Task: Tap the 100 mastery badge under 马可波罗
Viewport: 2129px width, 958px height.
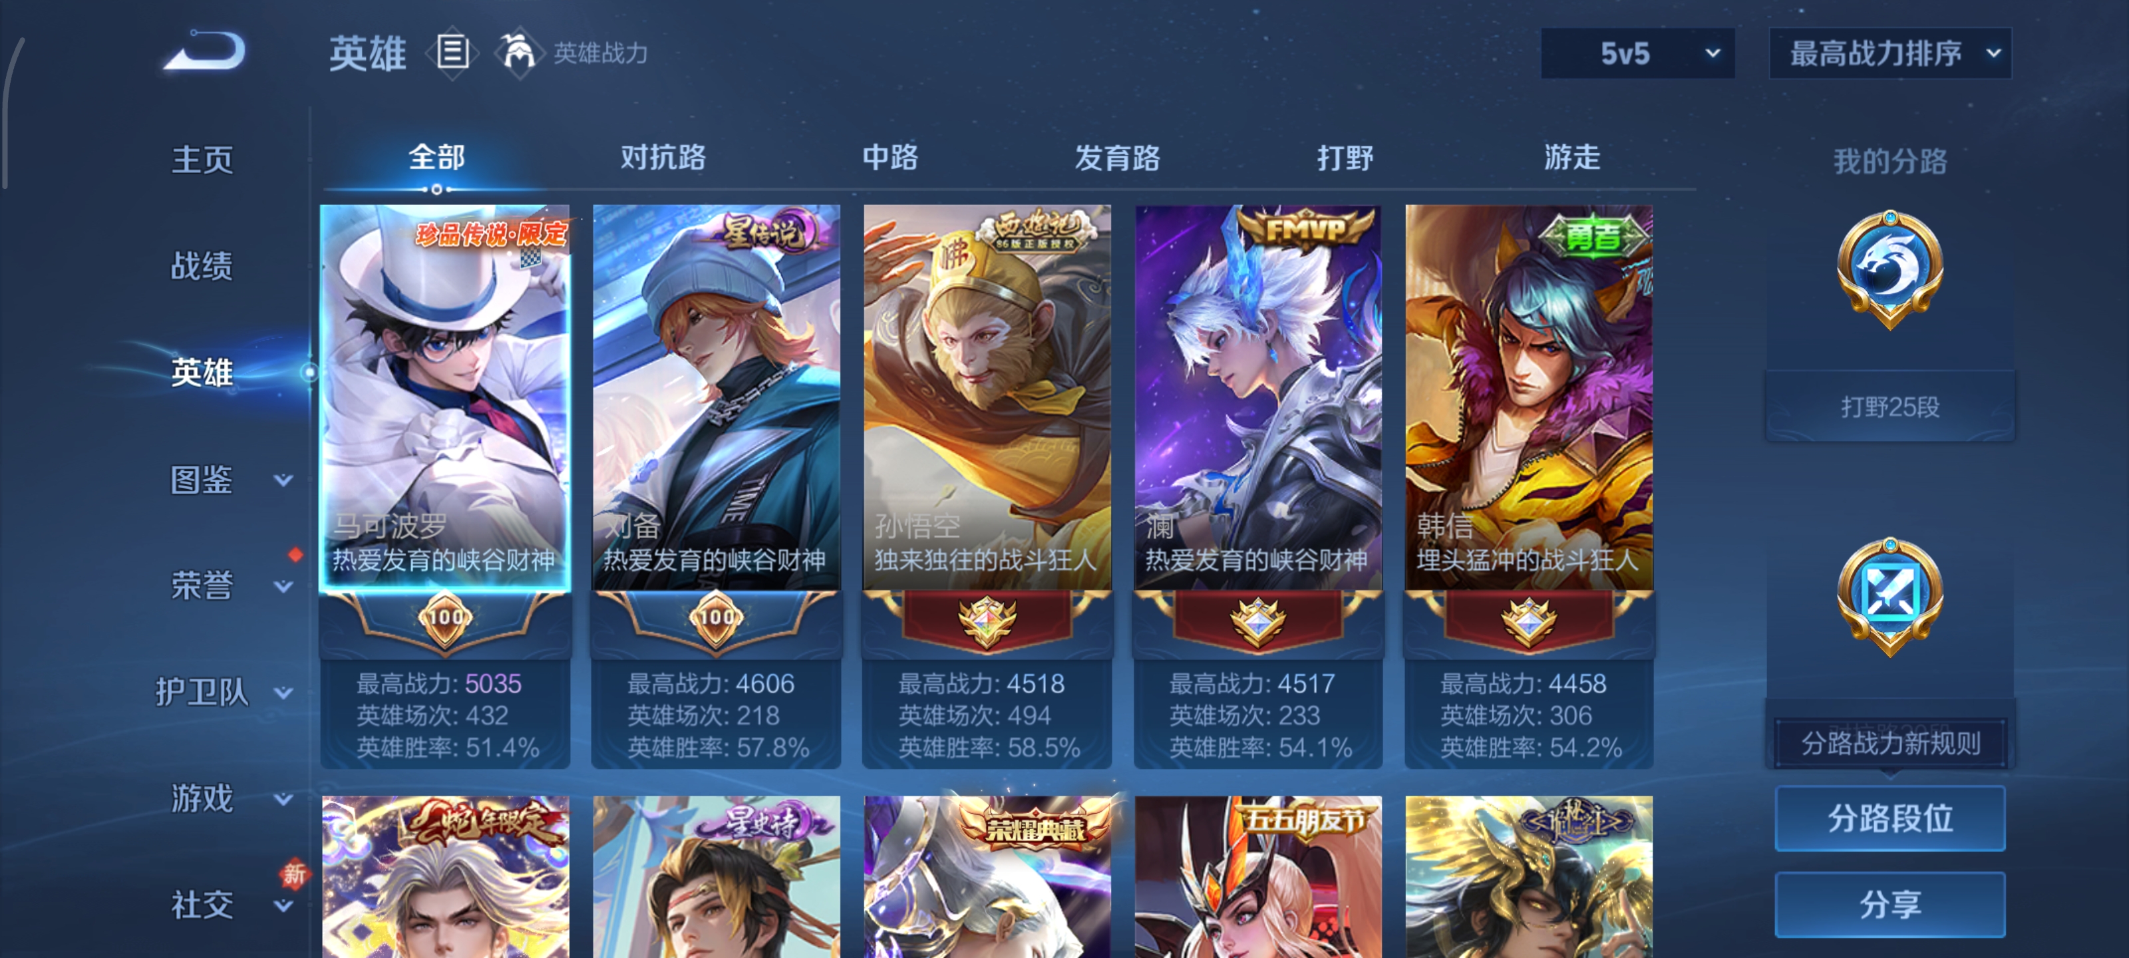Action: coord(446,617)
